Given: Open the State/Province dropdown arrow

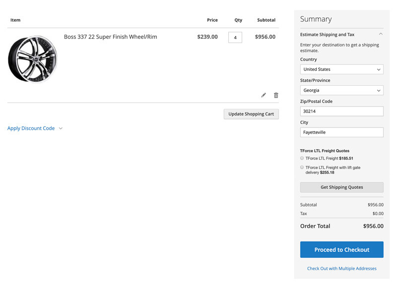Looking at the screenshot, I should point(380,90).
